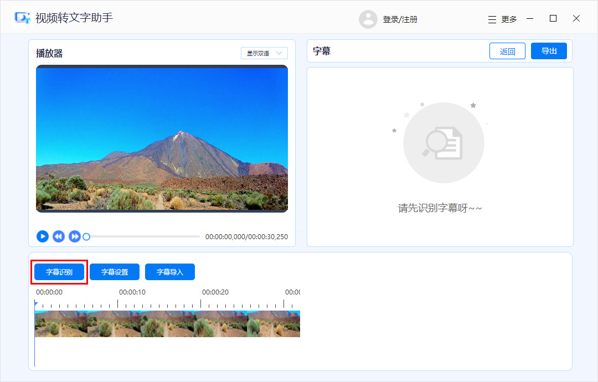Click the playback progress slider handle
The height and width of the screenshot is (382, 598).
coord(86,236)
